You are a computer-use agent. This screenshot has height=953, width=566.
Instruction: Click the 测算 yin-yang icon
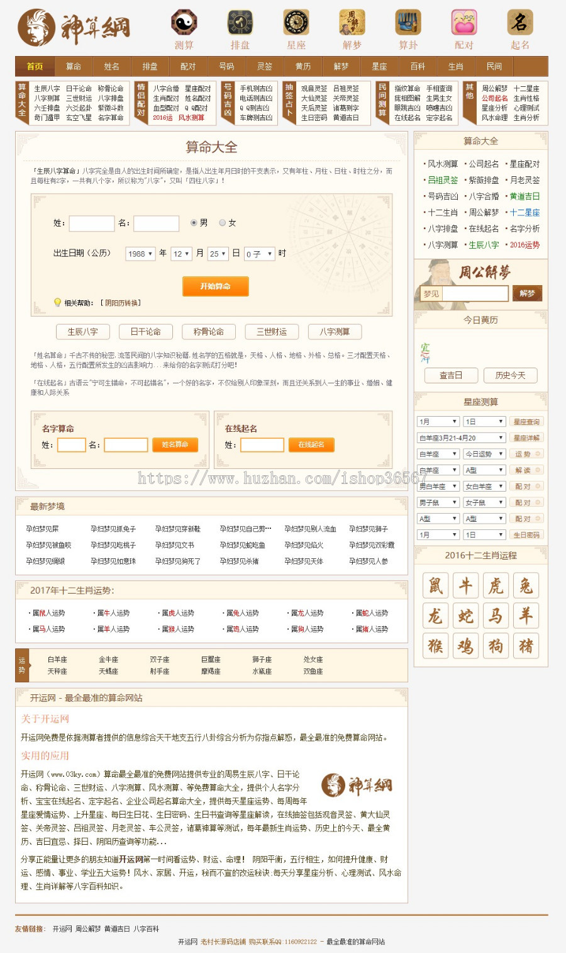click(x=184, y=23)
